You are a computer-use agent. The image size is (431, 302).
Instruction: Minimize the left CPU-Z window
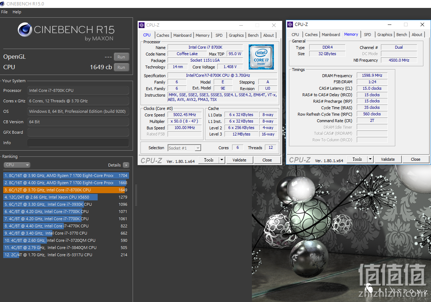[241, 25]
